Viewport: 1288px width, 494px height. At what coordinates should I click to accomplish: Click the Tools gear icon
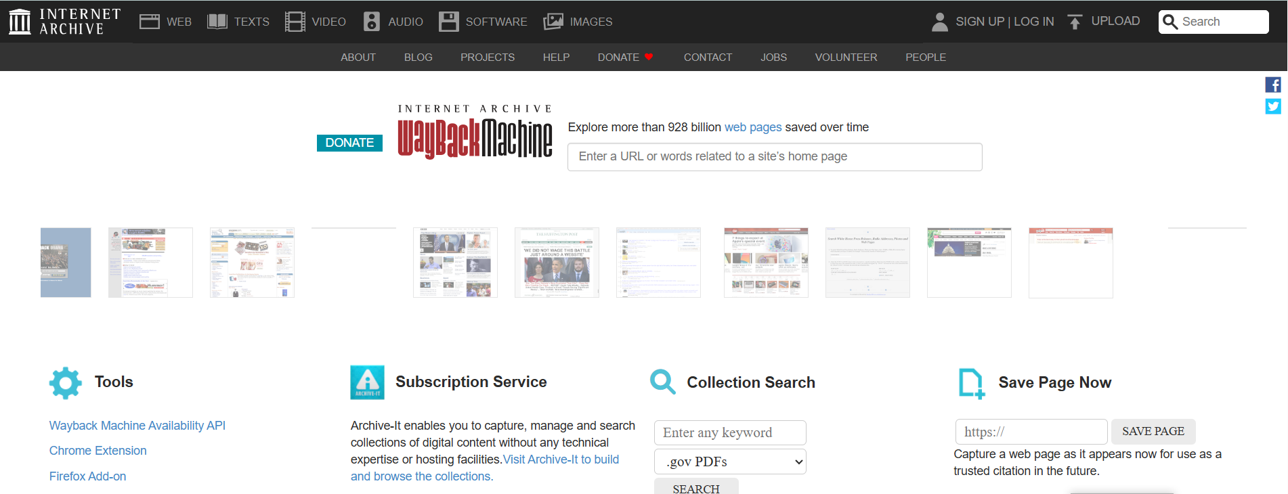[x=66, y=382]
